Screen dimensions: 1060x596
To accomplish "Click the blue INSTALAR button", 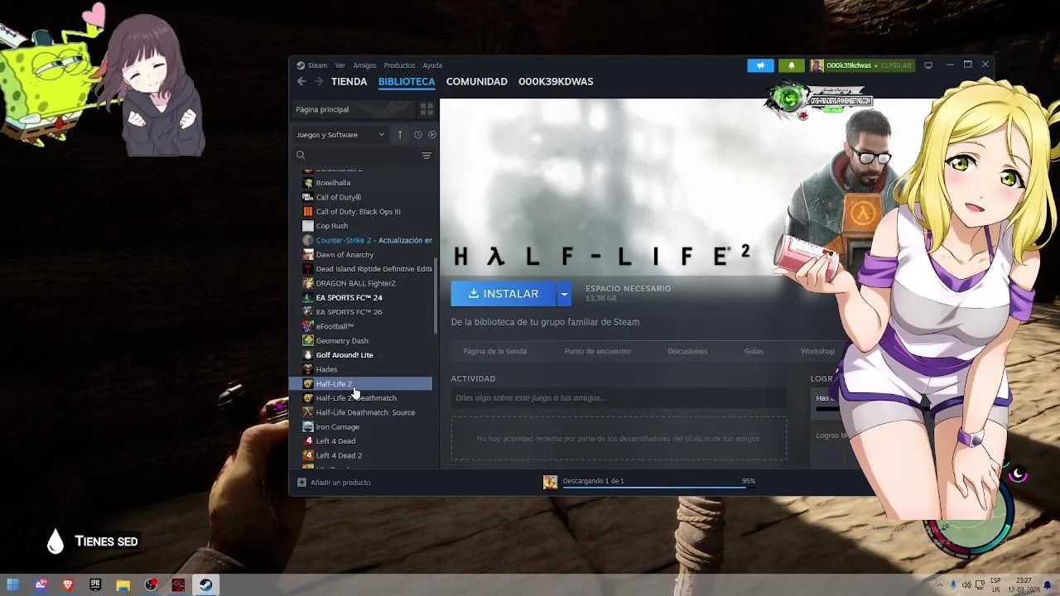I will tap(503, 294).
